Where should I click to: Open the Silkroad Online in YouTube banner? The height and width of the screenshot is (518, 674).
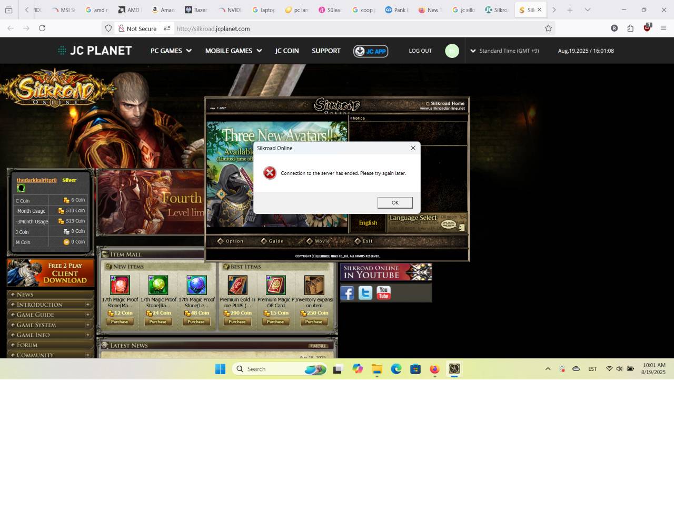[386, 272]
